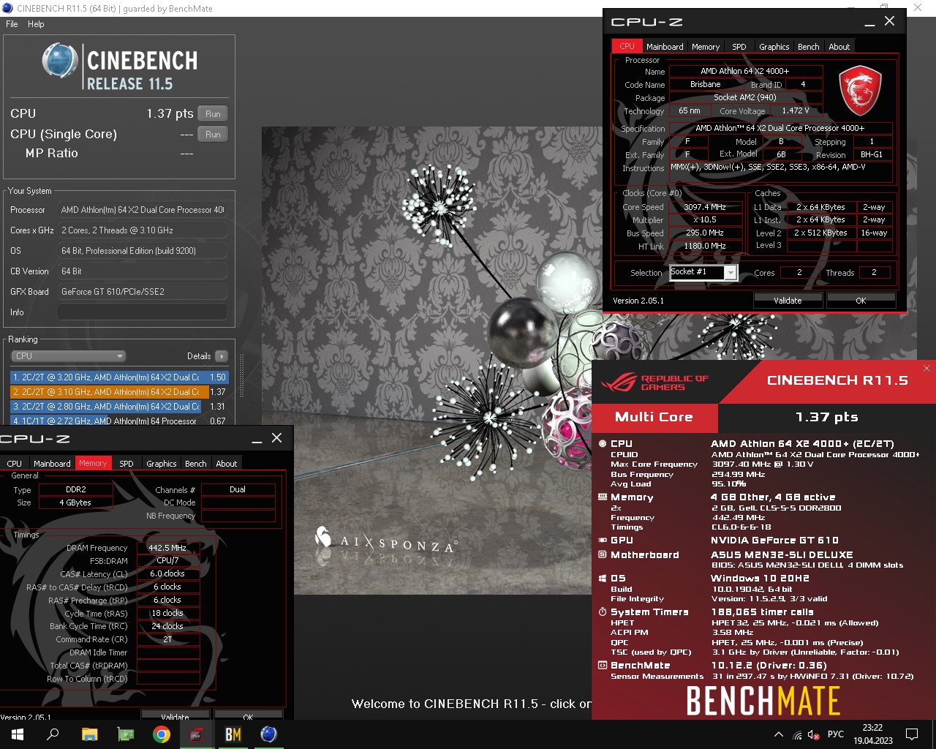Run the CPU Single Core benchmark
936x749 pixels.
[213, 135]
